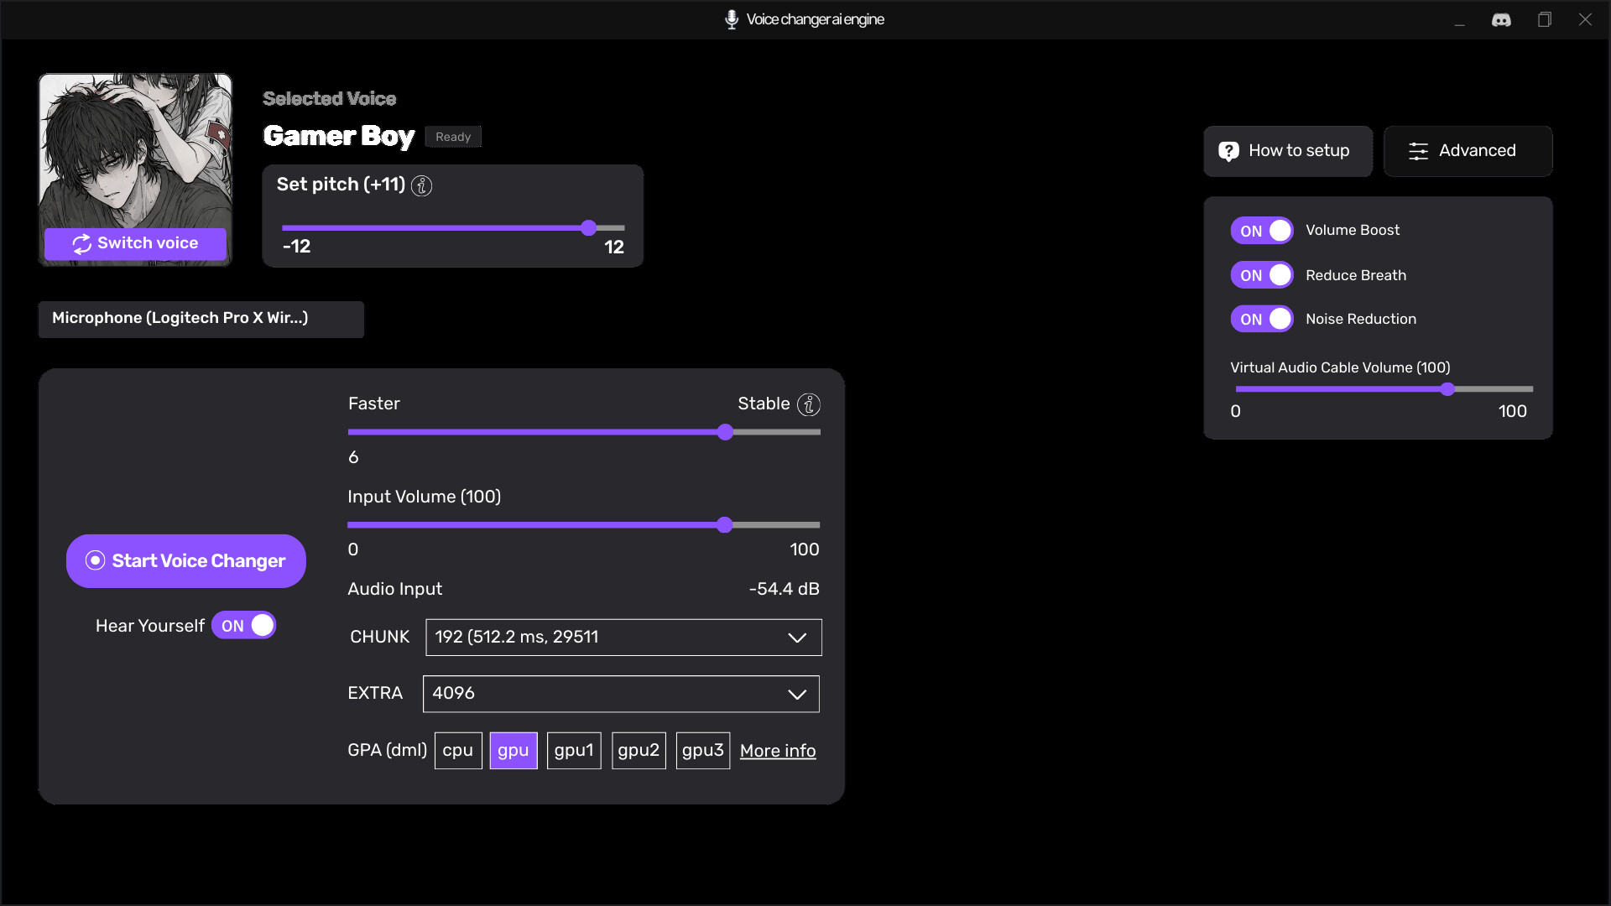The image size is (1611, 906).
Task: Click the How to setup question icon
Action: click(1228, 151)
